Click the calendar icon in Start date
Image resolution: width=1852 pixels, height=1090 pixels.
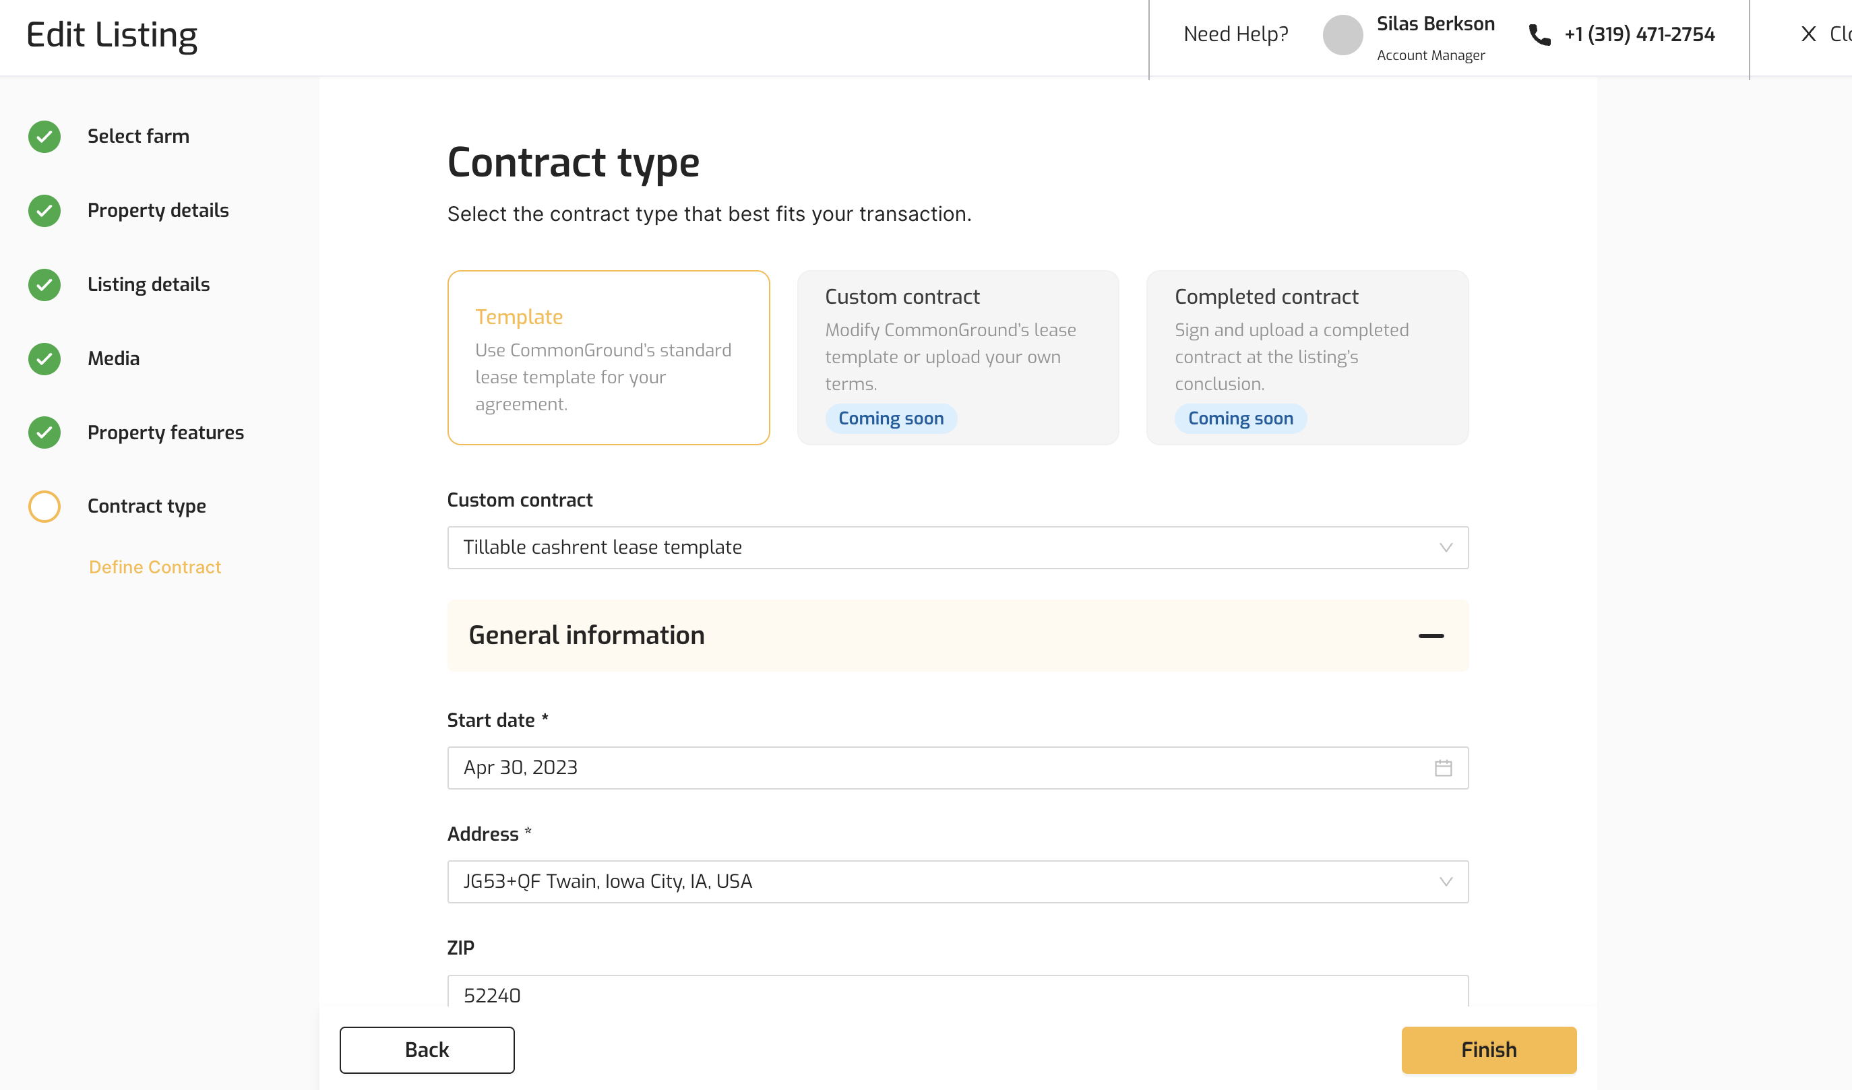(x=1443, y=768)
